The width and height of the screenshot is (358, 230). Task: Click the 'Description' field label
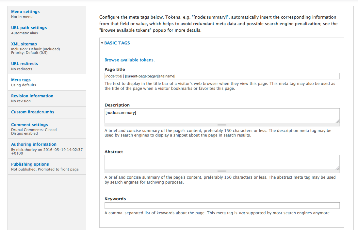pyautogui.click(x=117, y=105)
